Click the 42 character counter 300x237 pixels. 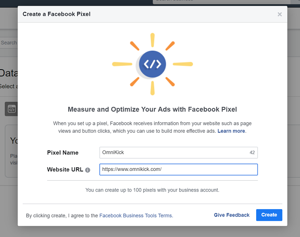coord(252,152)
